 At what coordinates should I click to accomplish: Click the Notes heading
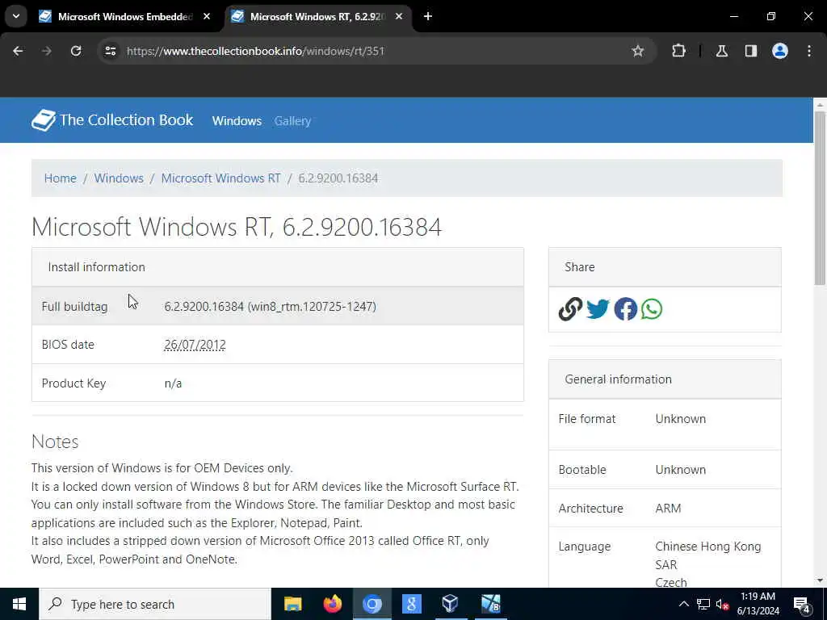(x=55, y=442)
